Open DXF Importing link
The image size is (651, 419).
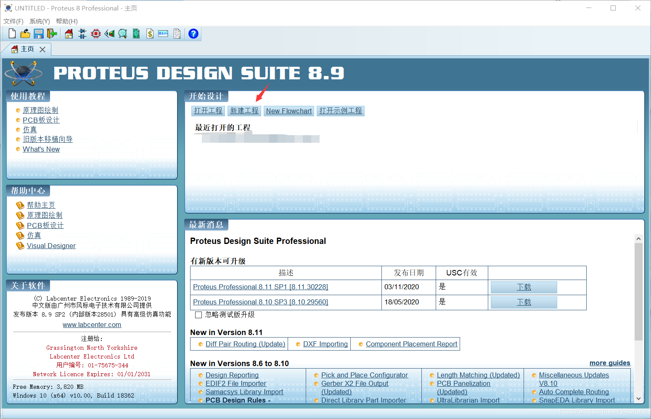pos(325,344)
